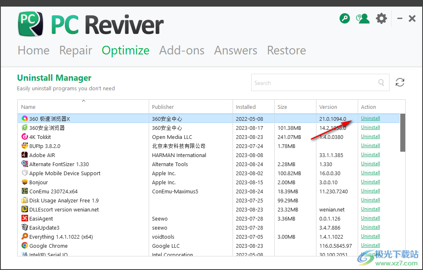
Task: Uninstall 4K Tokkit
Action: tap(371, 137)
